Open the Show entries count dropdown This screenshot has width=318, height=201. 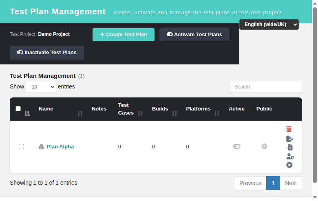click(41, 87)
